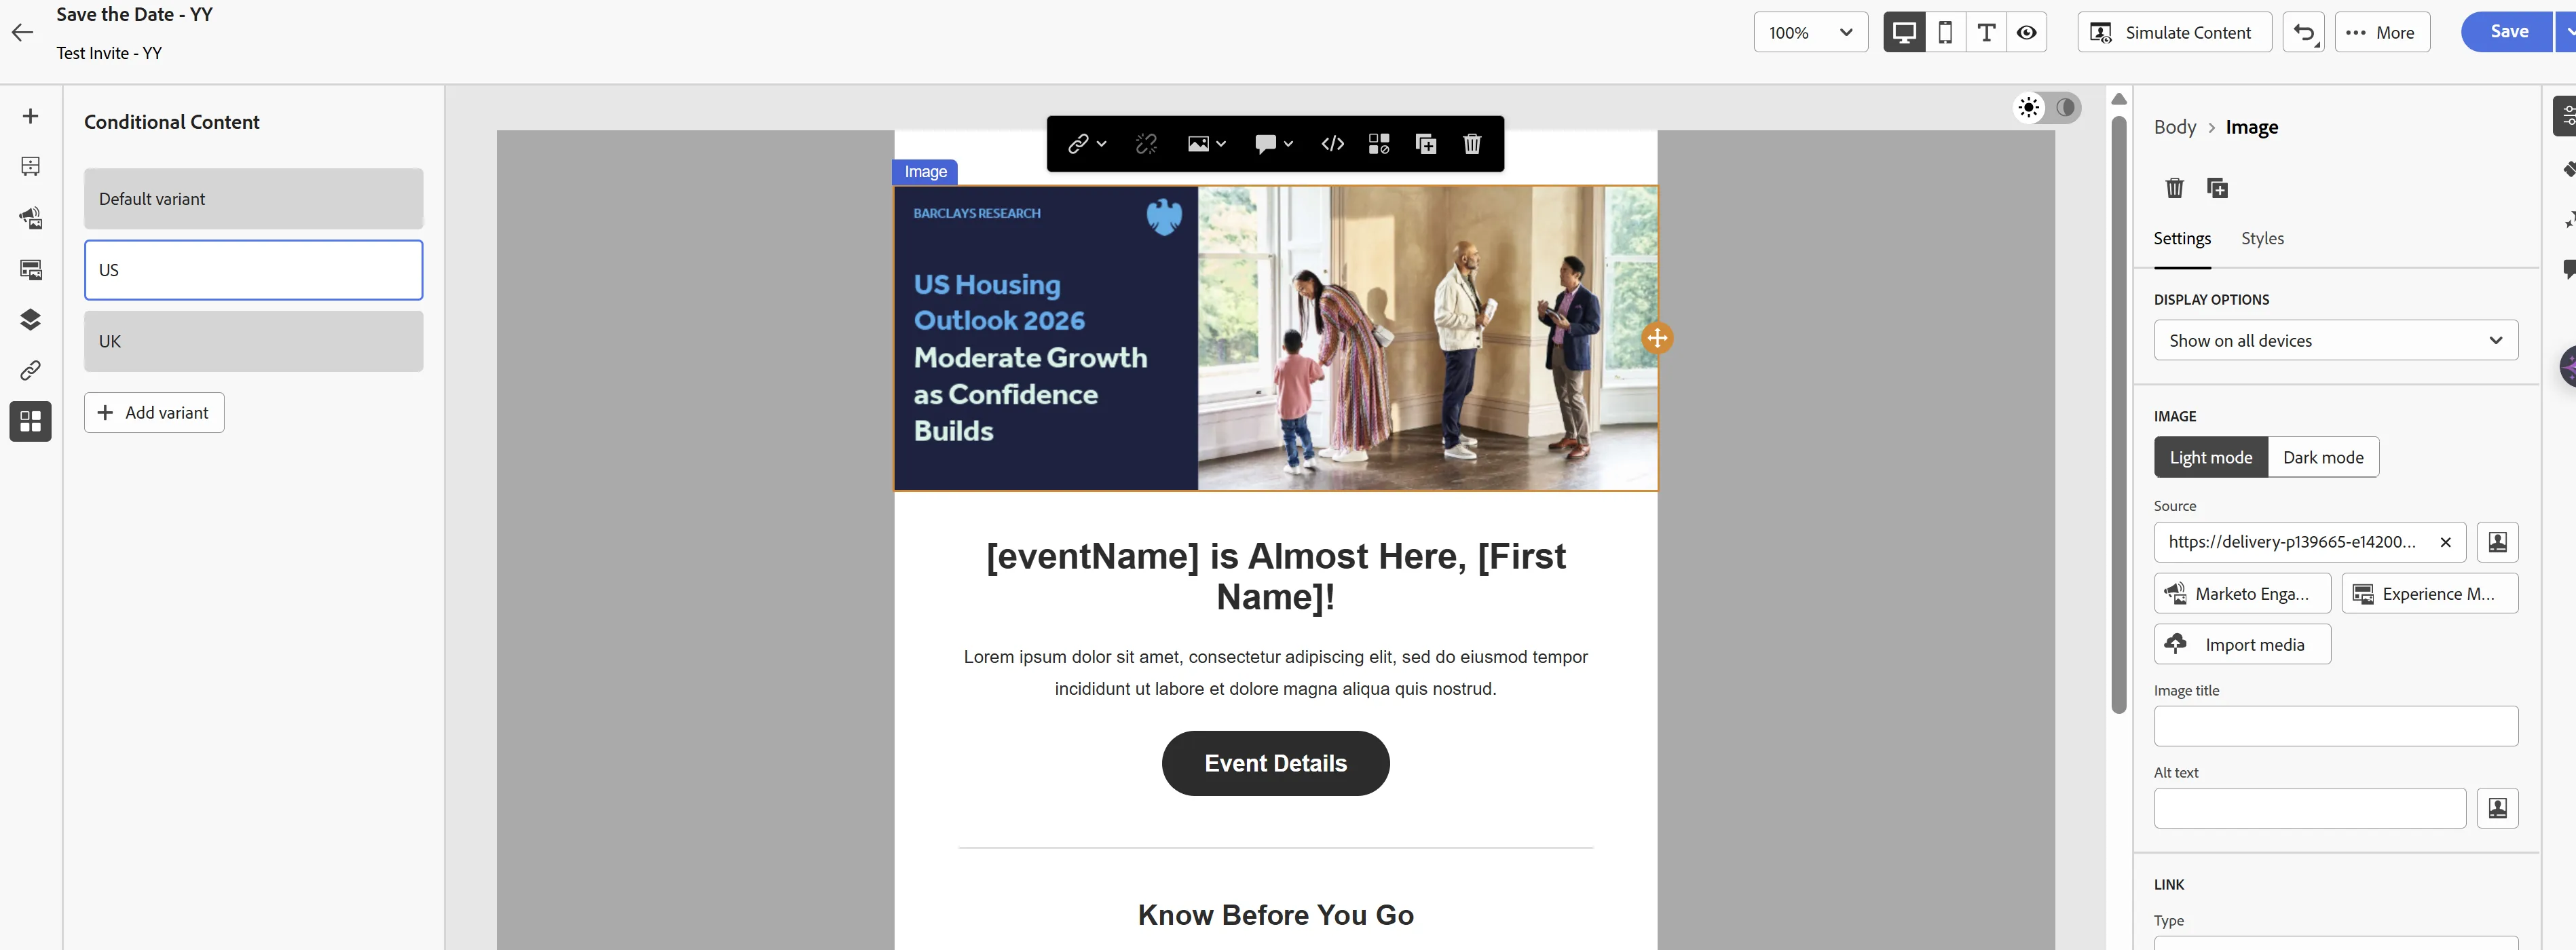
Task: Delete image using floating toolbar trash icon
Action: click(1472, 144)
